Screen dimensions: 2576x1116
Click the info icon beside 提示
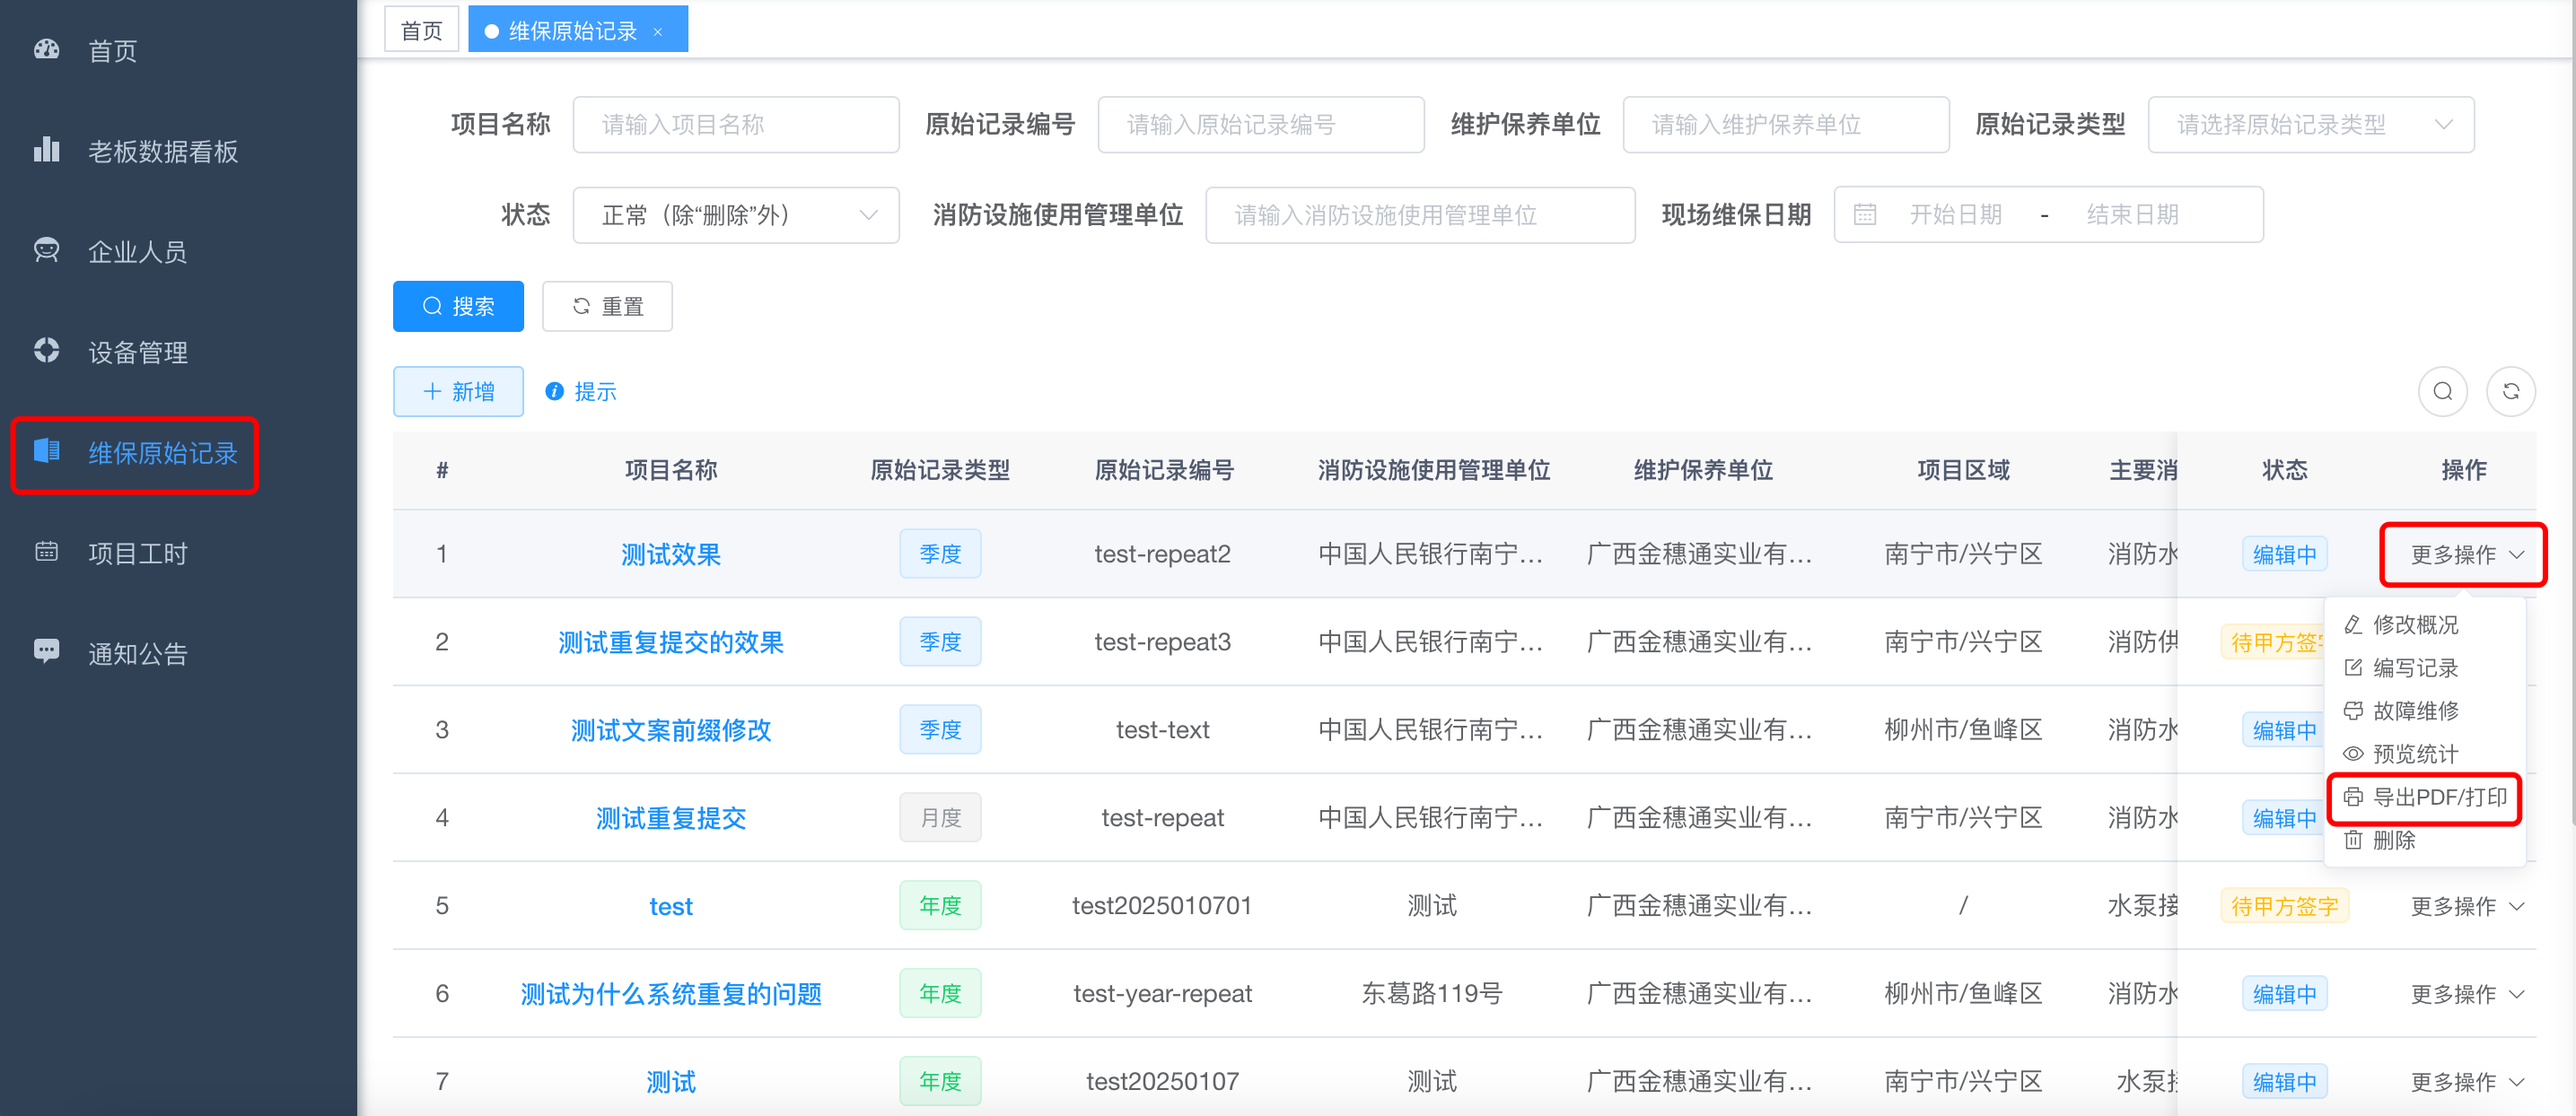[554, 392]
